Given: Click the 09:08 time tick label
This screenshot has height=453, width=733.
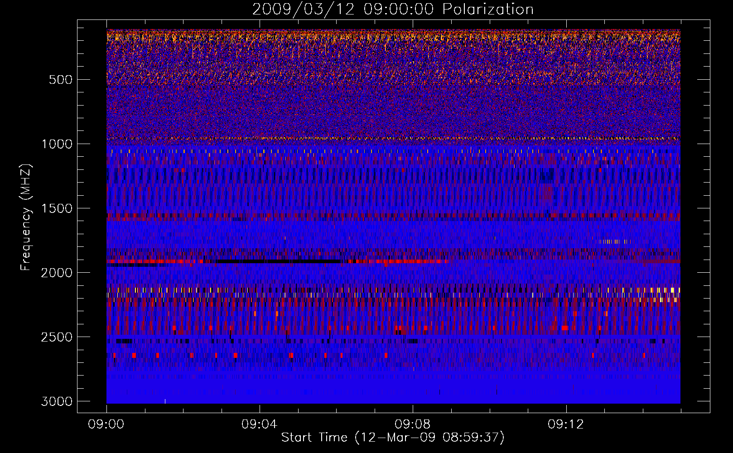Looking at the screenshot, I should pos(412,424).
